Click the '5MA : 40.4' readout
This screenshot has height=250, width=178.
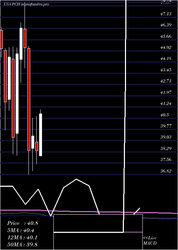point(21,230)
